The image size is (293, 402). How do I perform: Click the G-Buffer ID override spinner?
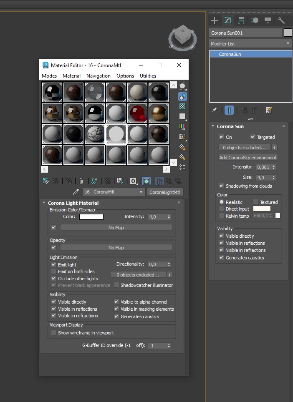169,346
